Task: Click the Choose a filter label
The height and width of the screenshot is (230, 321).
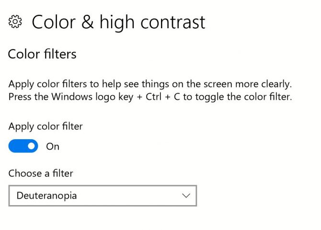Action: click(41, 173)
